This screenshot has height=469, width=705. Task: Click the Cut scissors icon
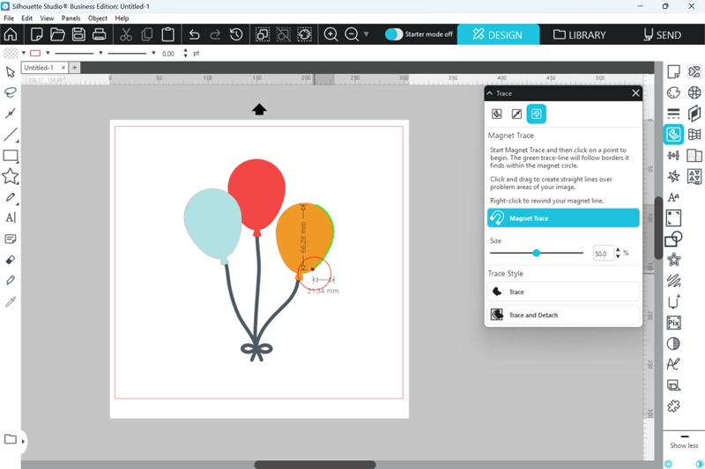pos(125,34)
